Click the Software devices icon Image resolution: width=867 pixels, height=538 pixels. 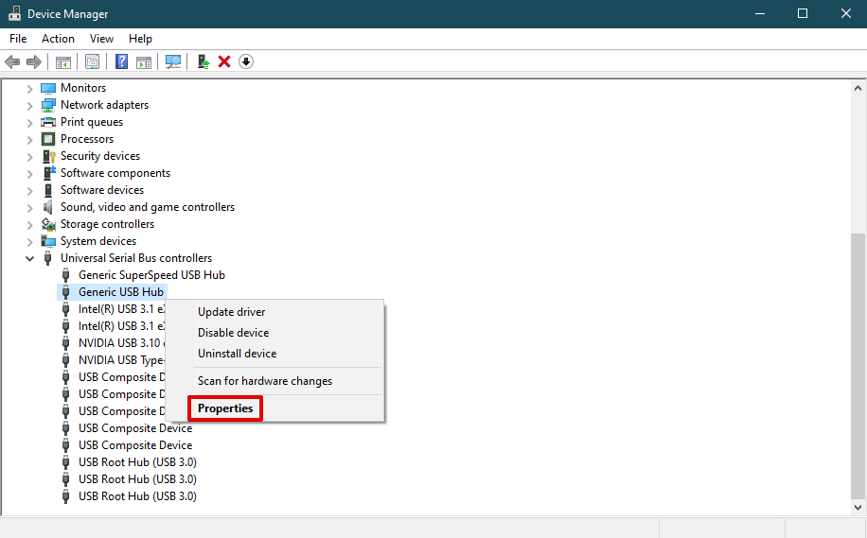48,190
